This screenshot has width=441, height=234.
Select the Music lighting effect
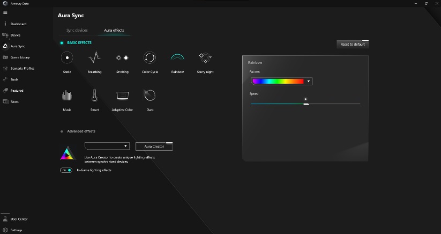tap(67, 96)
